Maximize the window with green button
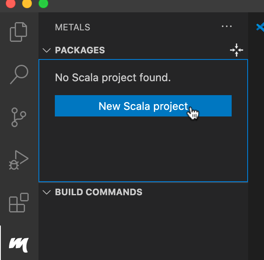Image resolution: width=264 pixels, height=260 pixels. tap(43, 4)
